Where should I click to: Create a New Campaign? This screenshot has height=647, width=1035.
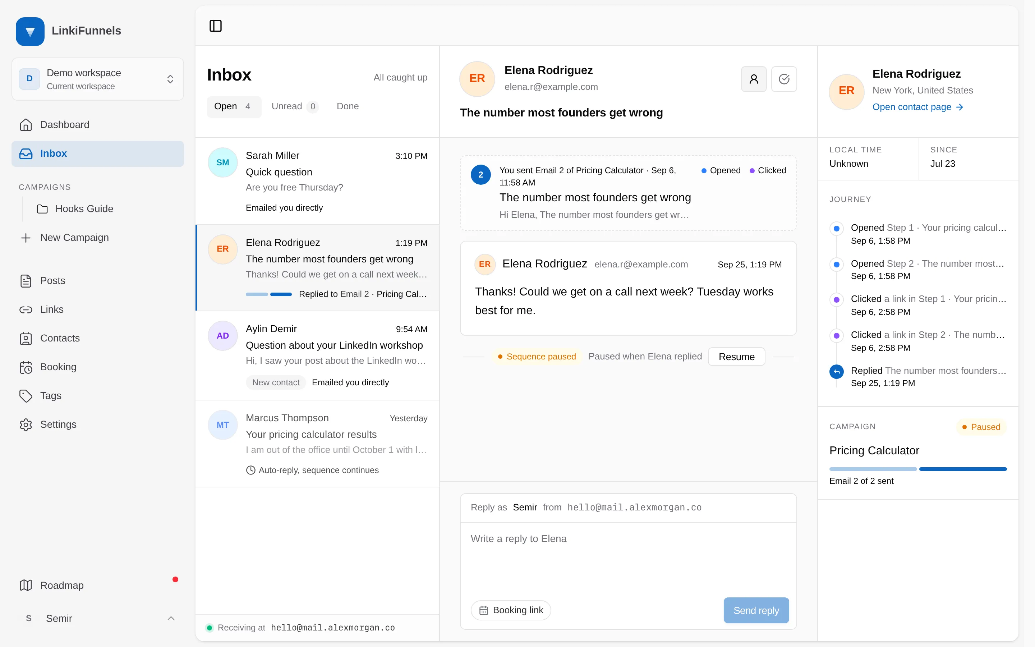click(97, 238)
